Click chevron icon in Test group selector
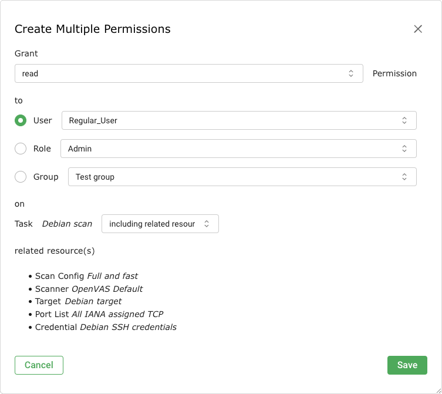 pos(404,177)
